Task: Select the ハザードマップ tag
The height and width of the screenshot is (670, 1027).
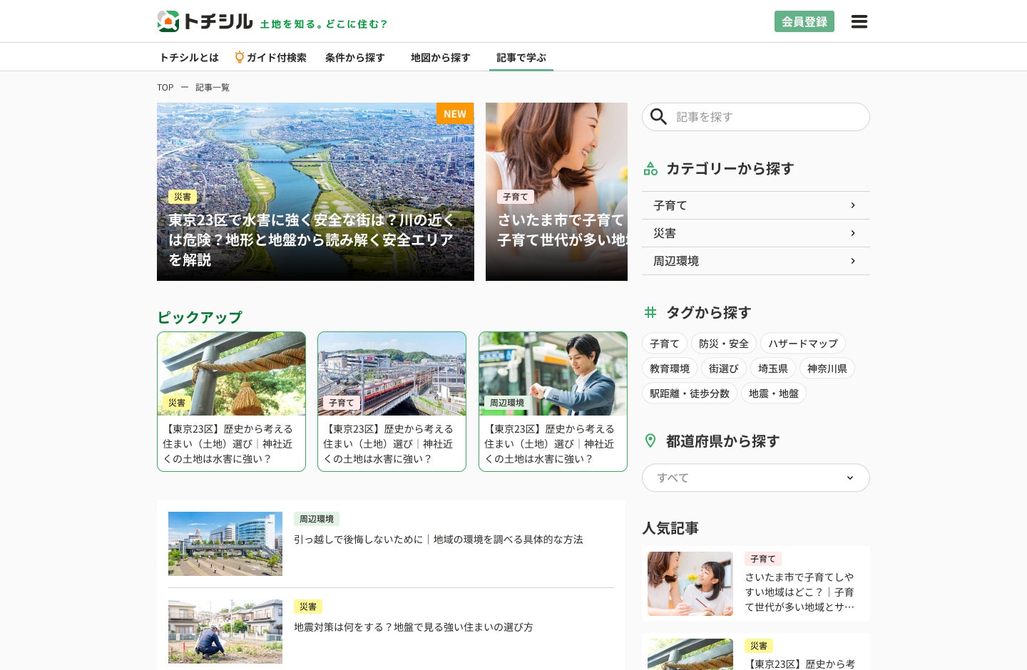Action: [803, 344]
